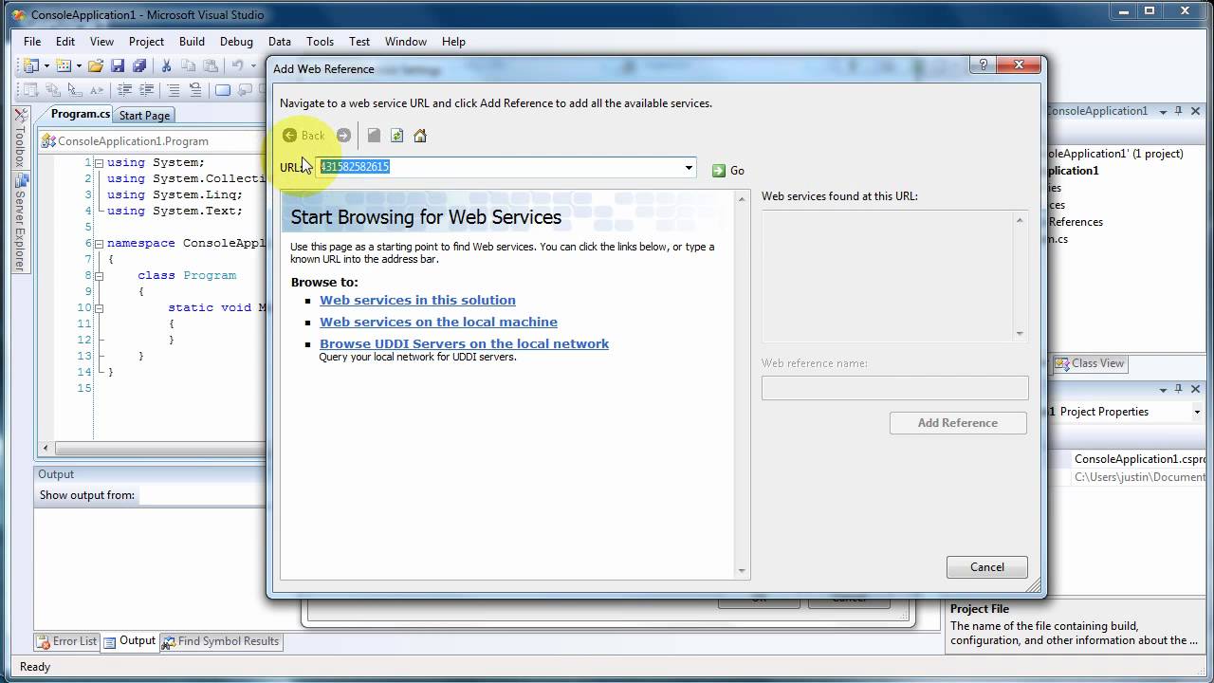This screenshot has width=1214, height=683.
Task: Click the Decrease Indent toolbar icon
Action: 124,90
